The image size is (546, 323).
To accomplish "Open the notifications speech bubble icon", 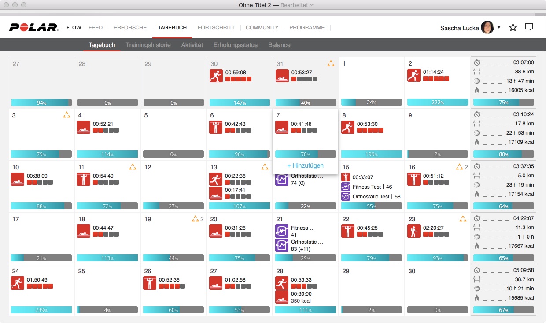I will 529,28.
